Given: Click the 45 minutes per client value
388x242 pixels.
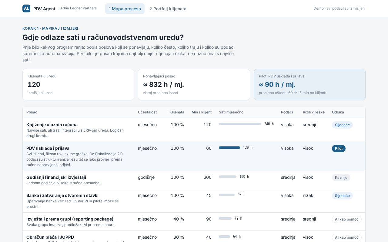Looking at the screenshot, I should [209, 195].
